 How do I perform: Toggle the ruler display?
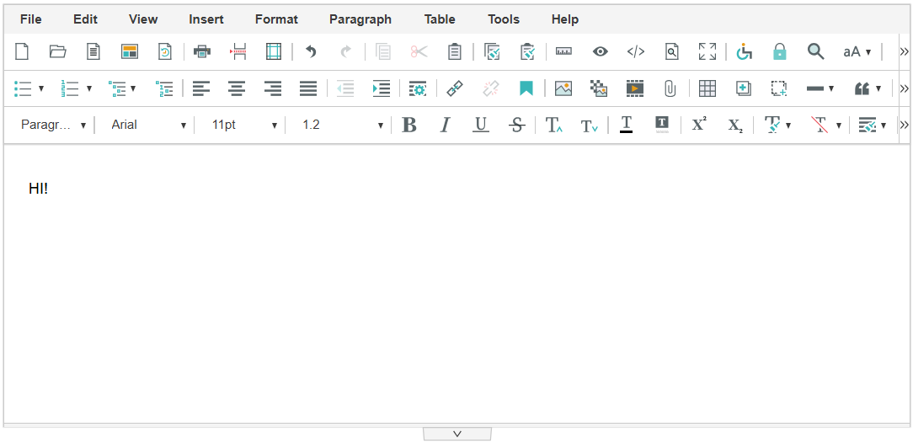pyautogui.click(x=563, y=51)
